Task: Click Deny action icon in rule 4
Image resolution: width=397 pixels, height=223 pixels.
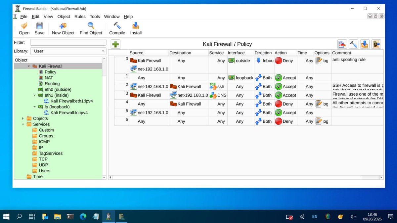Action: (x=279, y=104)
